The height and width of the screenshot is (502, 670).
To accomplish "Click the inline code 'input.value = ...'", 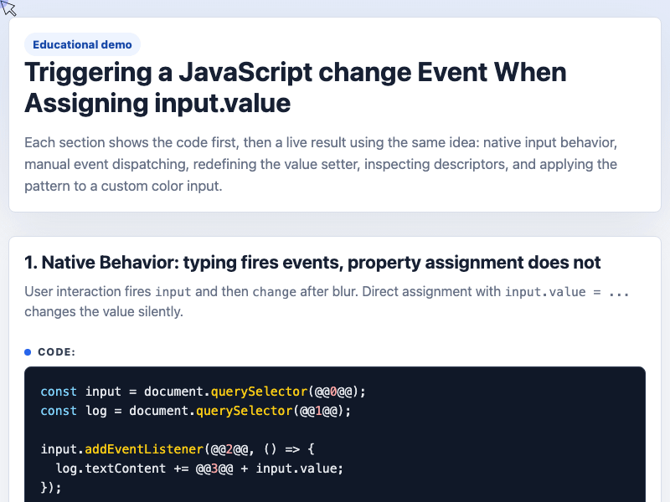I will tap(567, 292).
